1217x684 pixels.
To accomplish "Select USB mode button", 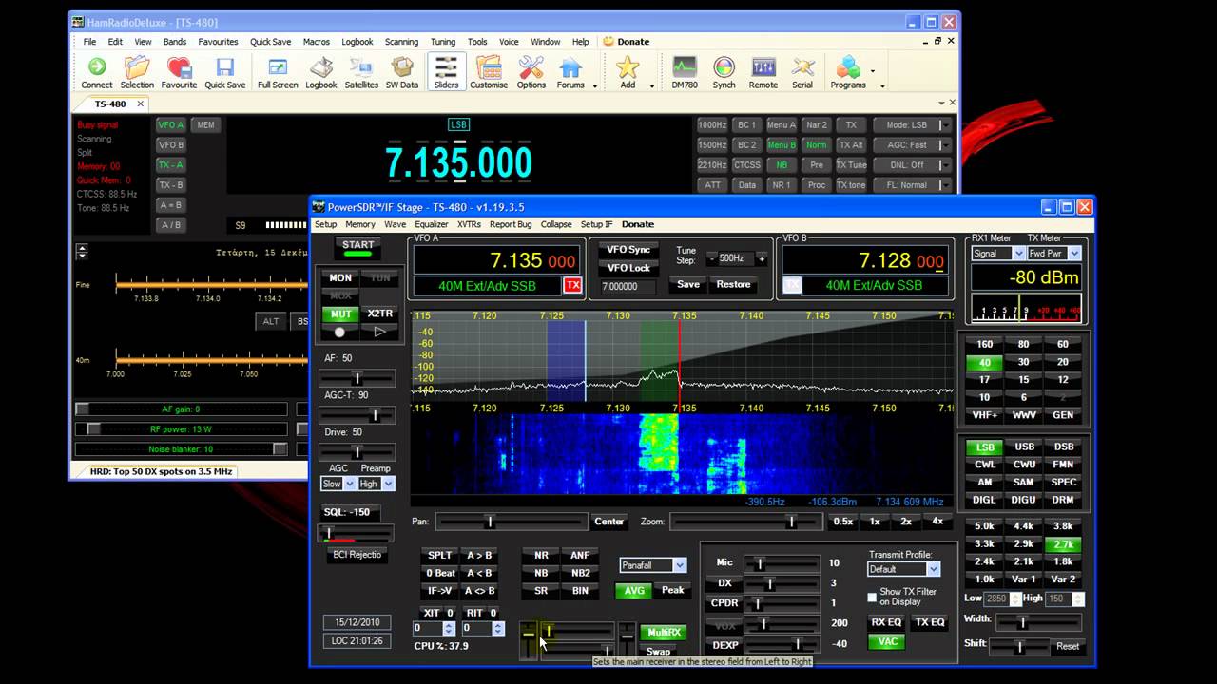I will tap(1024, 446).
